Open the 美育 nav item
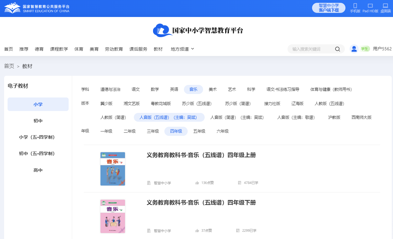393x239 pixels. (x=94, y=49)
